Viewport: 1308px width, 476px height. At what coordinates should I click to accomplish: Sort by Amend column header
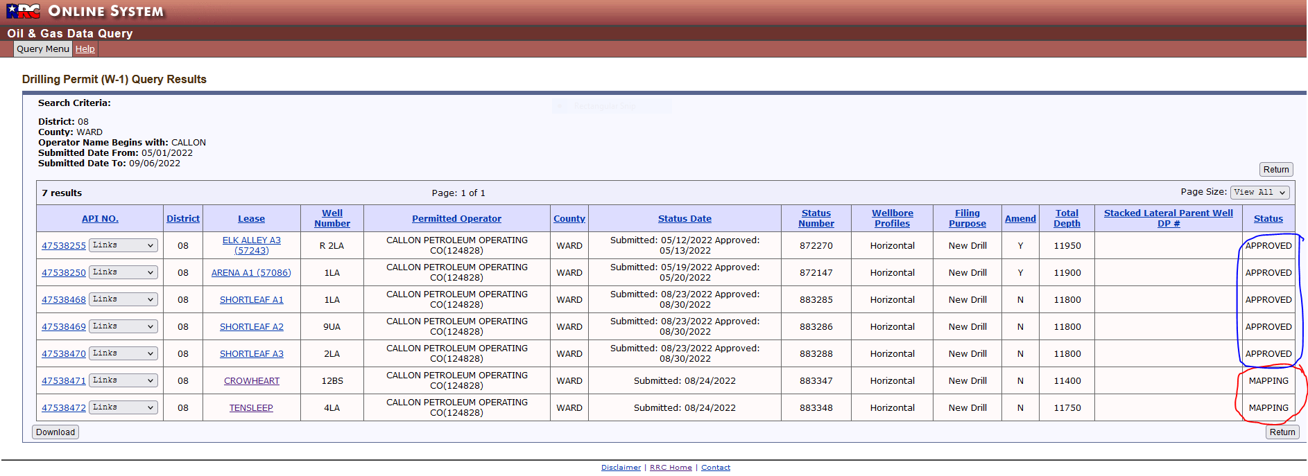tap(1020, 219)
